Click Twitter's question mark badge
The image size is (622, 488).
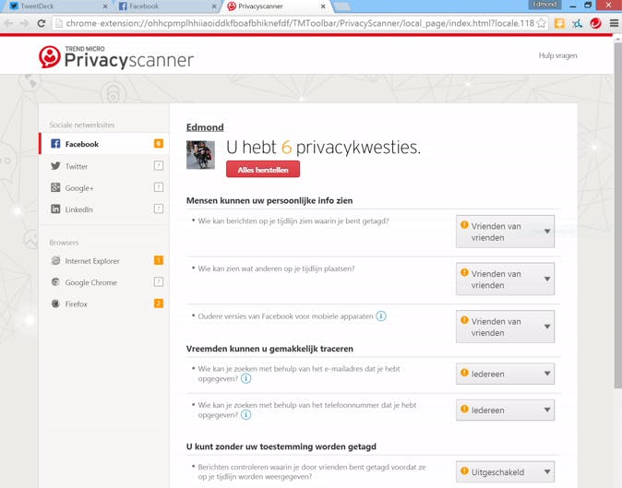[x=159, y=165]
